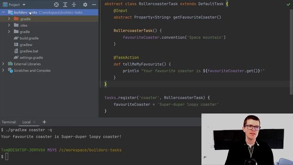This screenshot has width=293, height=165.
Task: Click 'Super-duper loopy coaster' string in editor
Action: (188, 104)
